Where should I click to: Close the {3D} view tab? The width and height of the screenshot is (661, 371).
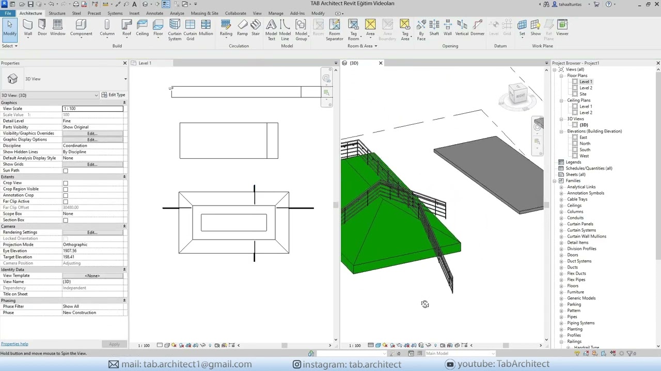[381, 63]
